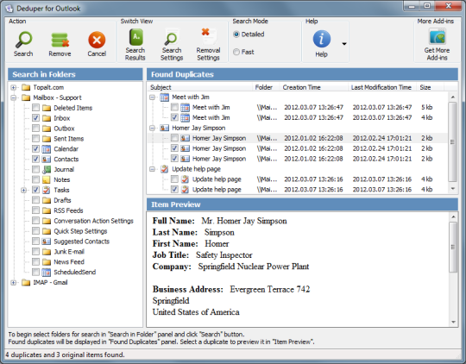
Task: Click the Calendar folder icon
Action: [x=46, y=149]
